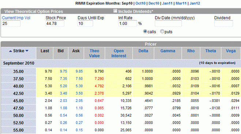Click the Current Imp Vol link
The height and width of the screenshot is (134, 241).
click(16, 18)
